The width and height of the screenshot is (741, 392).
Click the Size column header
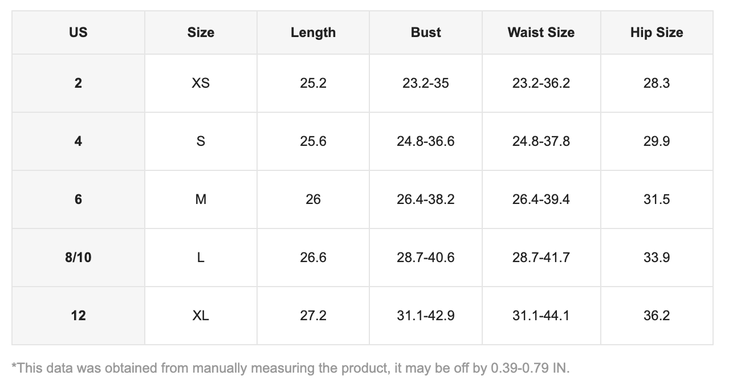point(201,32)
